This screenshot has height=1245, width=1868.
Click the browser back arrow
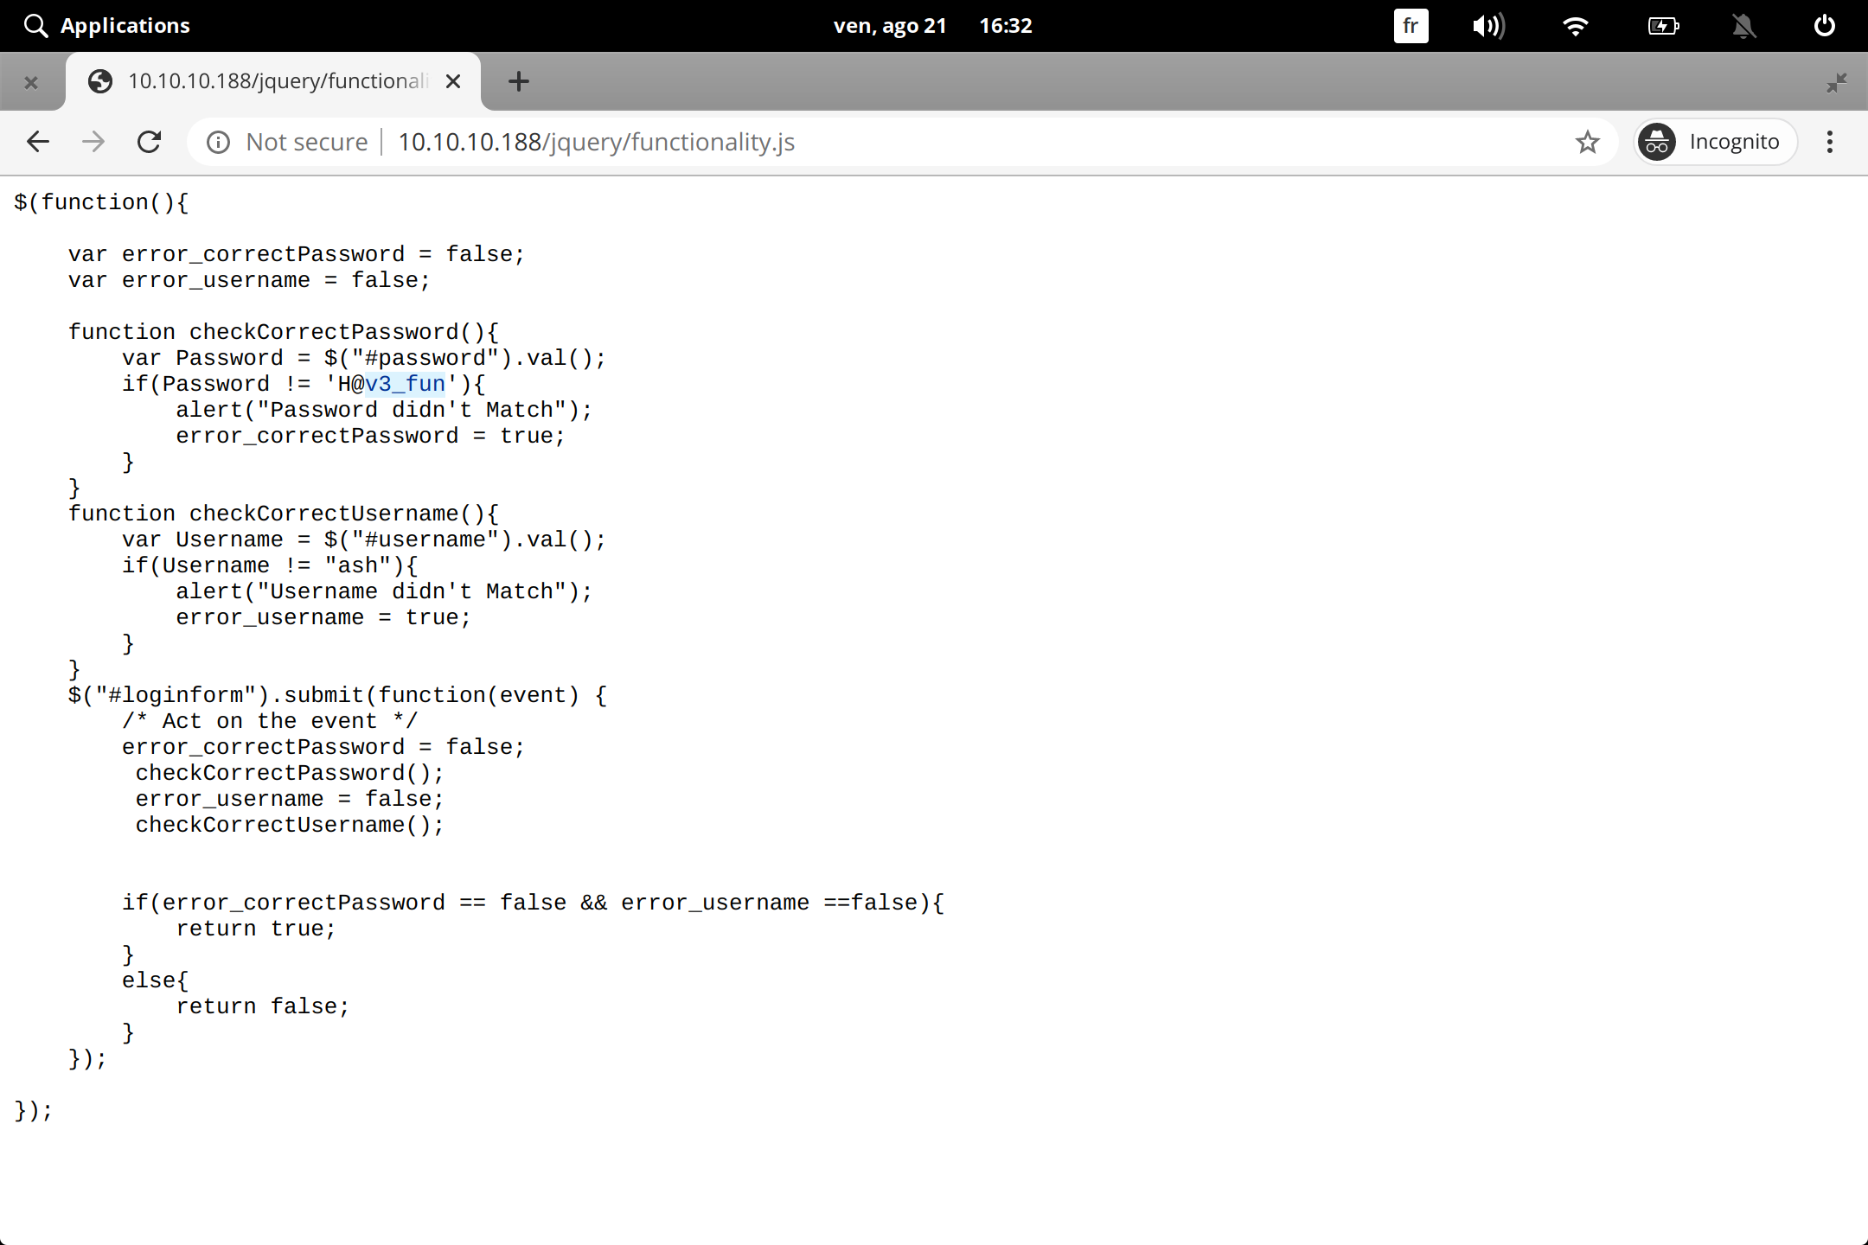(38, 142)
